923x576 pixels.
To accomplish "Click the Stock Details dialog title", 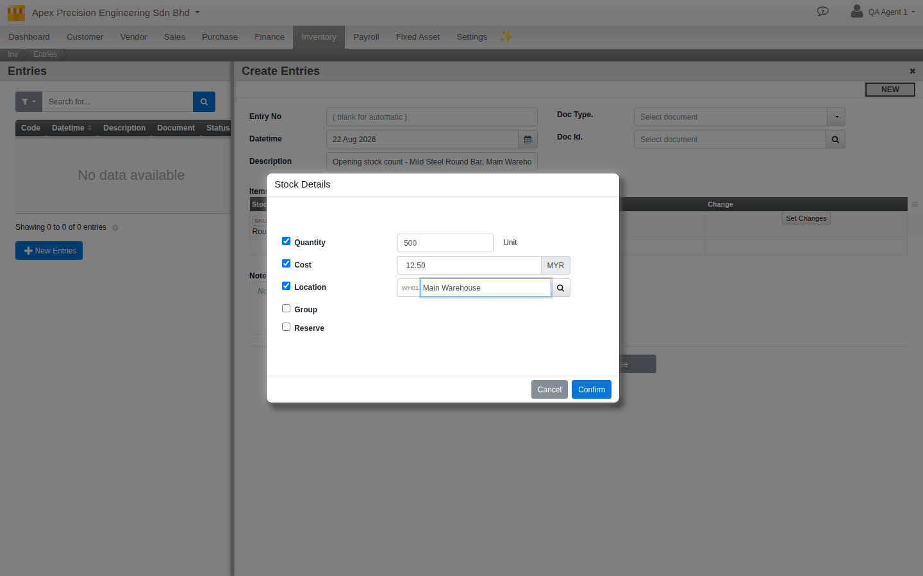I will tap(303, 184).
